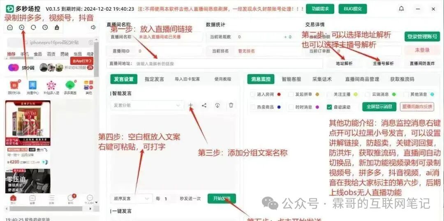Add a speech group with the plus icon
Image resolution: width=444 pixels, height=221 pixels.
191,105
